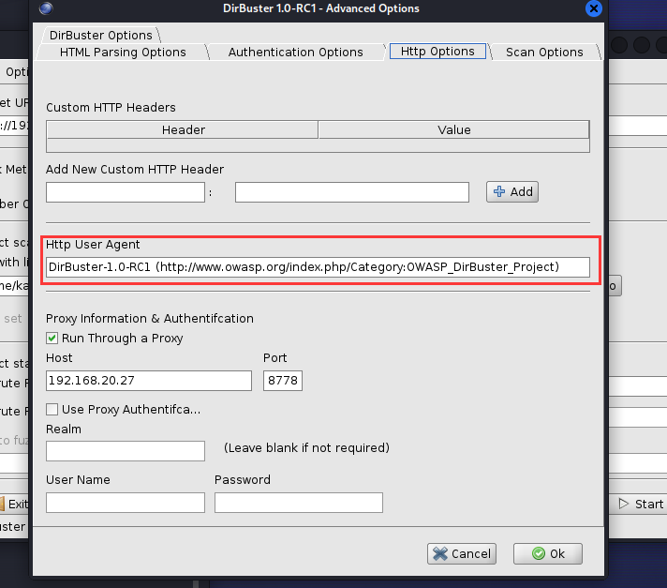This screenshot has height=588, width=667.
Task: Click the proxy Host field
Action: [149, 381]
